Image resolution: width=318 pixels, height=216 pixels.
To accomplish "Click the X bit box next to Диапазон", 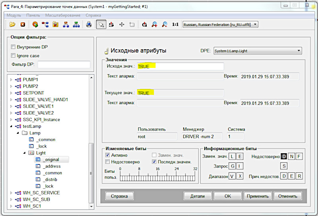I will pyautogui.click(x=240, y=176).
